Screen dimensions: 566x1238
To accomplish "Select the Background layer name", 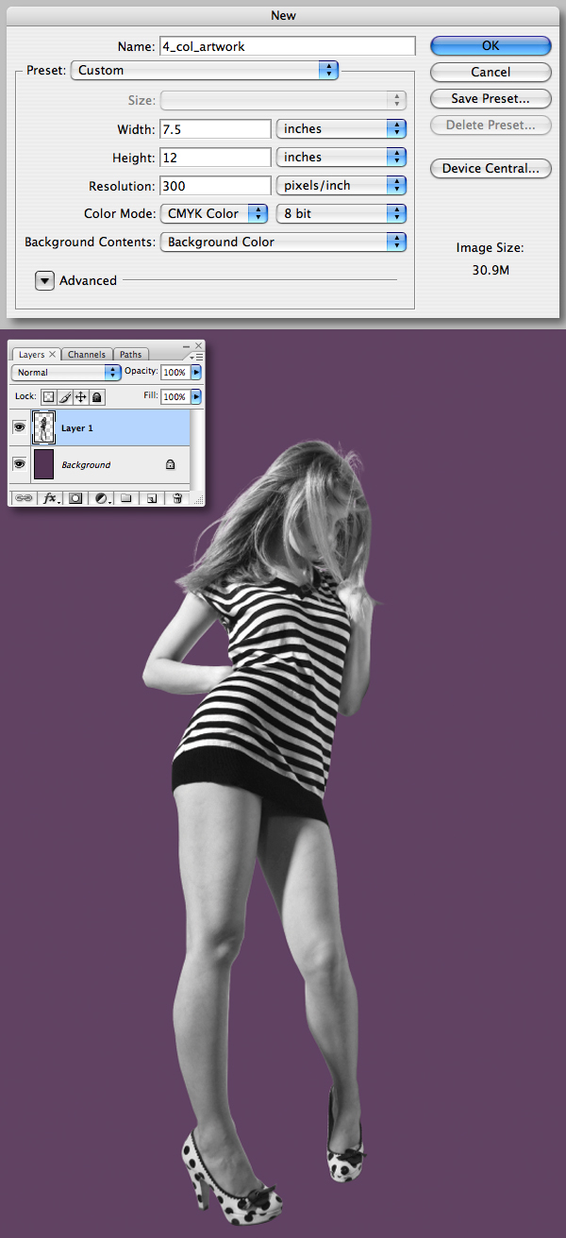I will click(x=86, y=465).
